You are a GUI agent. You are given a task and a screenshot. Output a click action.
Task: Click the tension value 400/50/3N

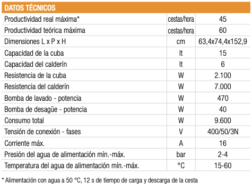223,132
